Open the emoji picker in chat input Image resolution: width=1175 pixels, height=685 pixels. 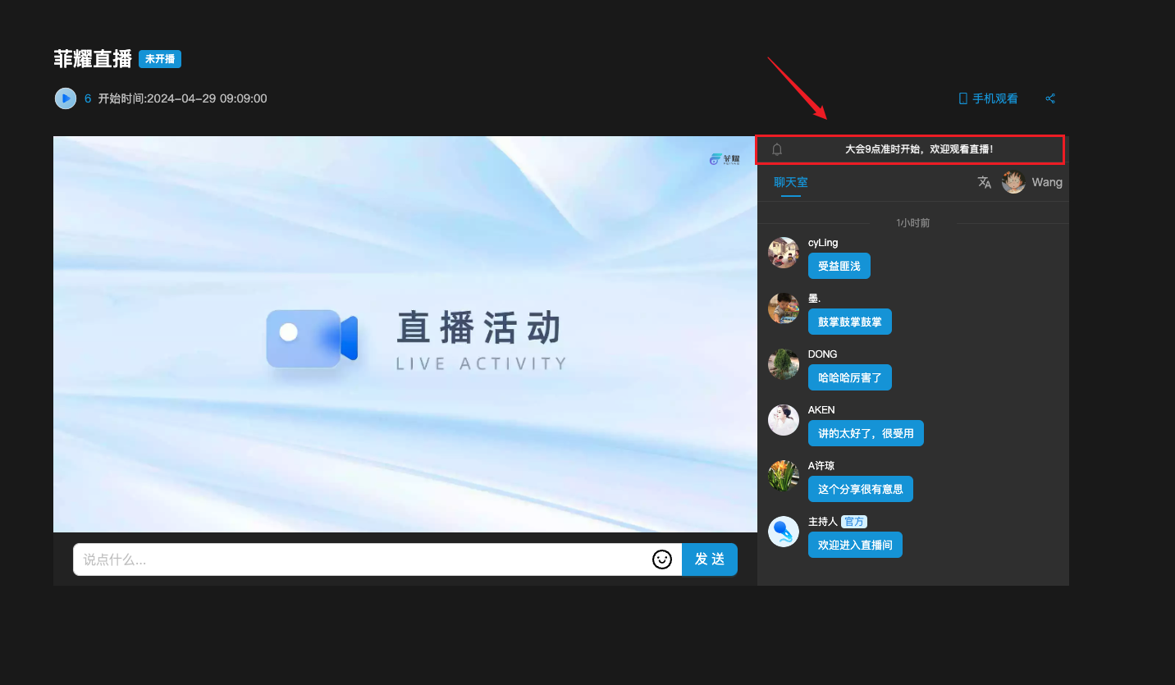pos(662,559)
